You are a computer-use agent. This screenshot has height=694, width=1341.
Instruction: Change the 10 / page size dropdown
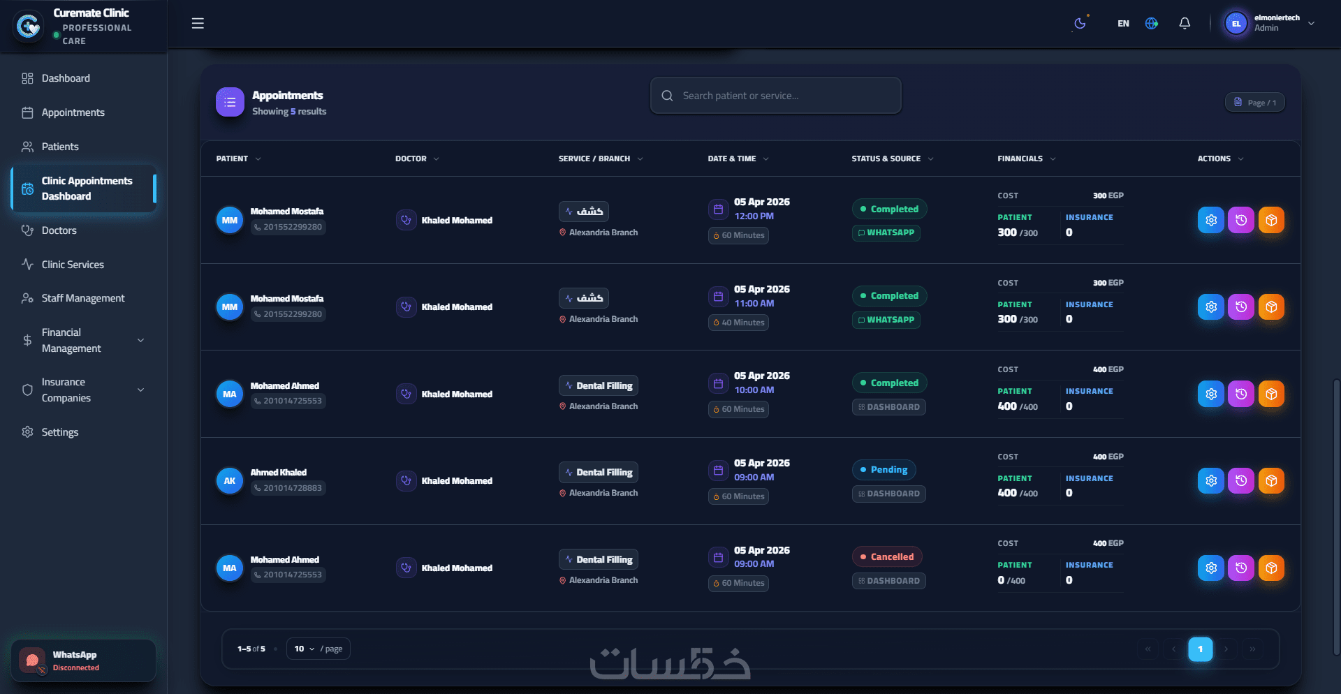click(x=318, y=649)
